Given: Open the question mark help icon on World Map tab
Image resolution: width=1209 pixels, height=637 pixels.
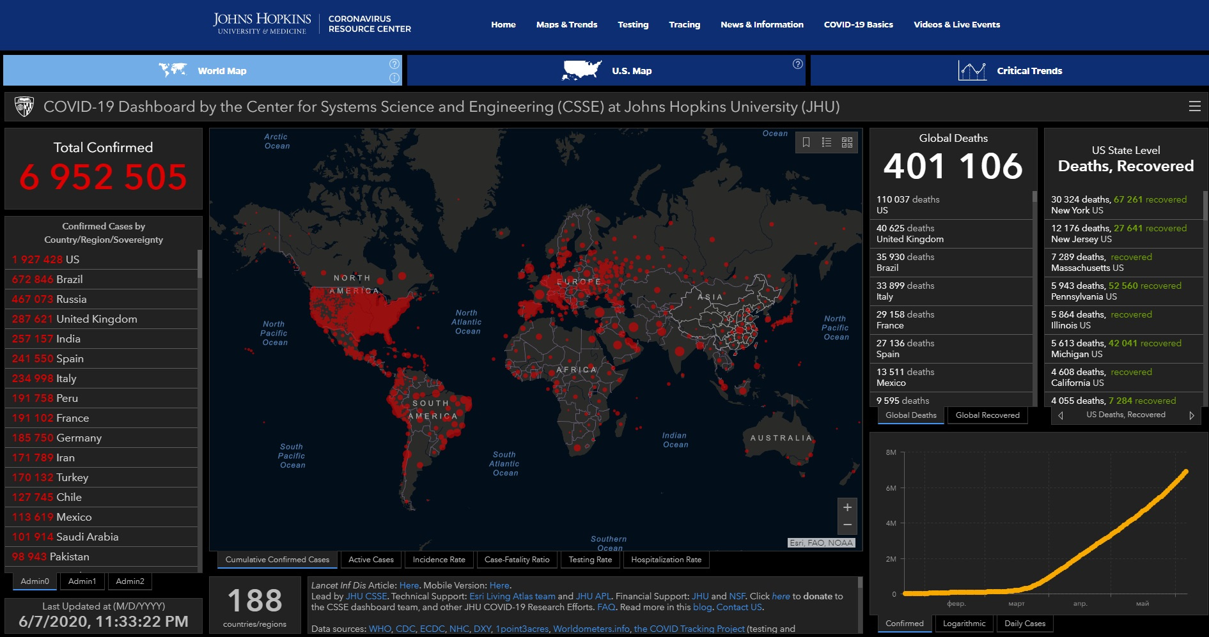Looking at the screenshot, I should 394,63.
